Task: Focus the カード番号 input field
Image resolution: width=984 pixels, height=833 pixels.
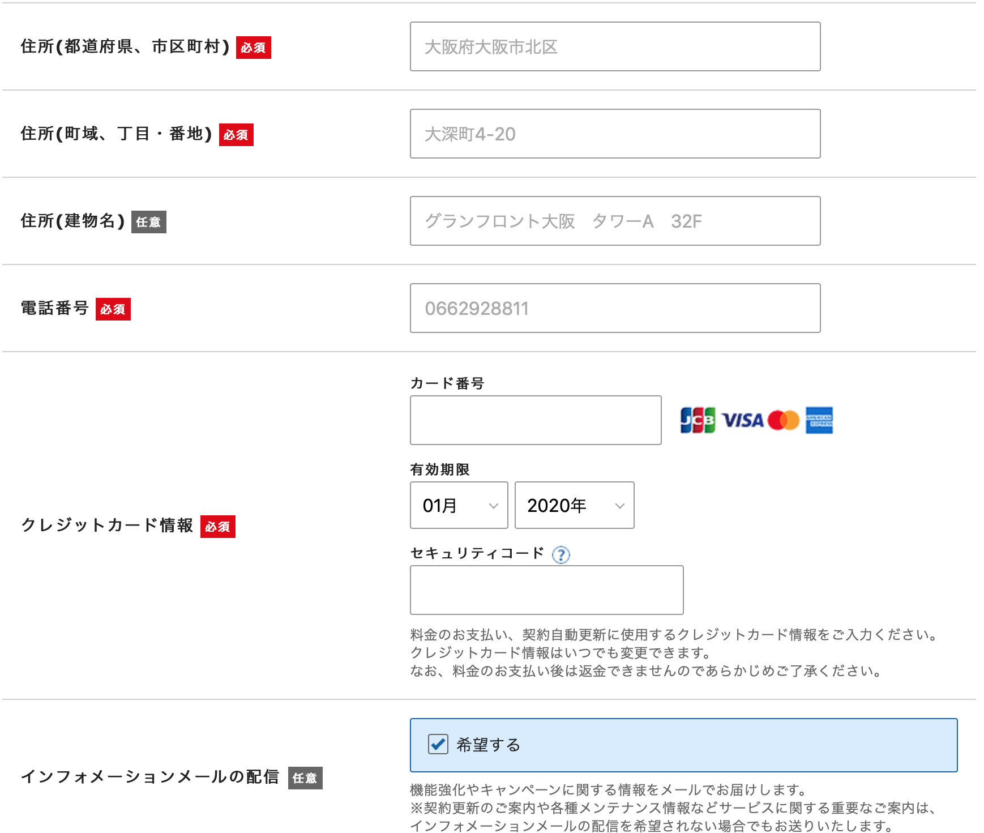Action: coord(536,420)
